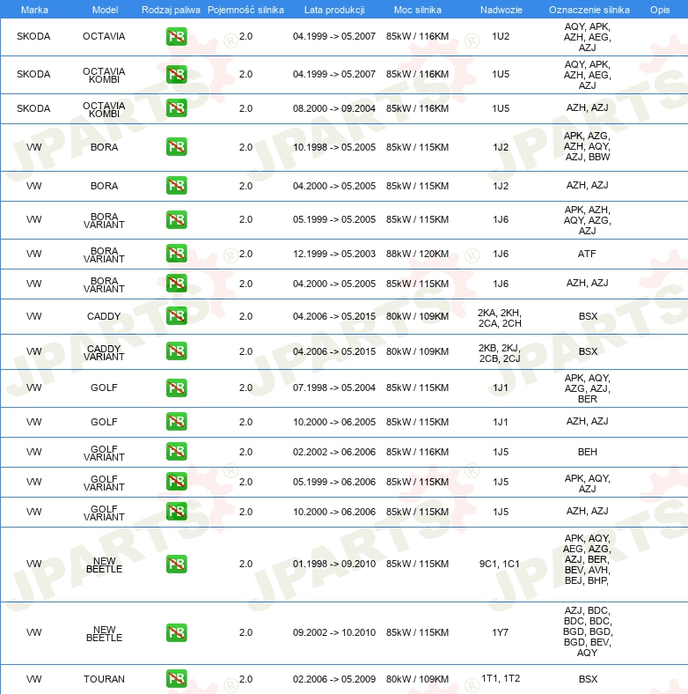Click the 02.2006 -> 05.2009 production years cell
This screenshot has height=694, width=688.
point(333,679)
